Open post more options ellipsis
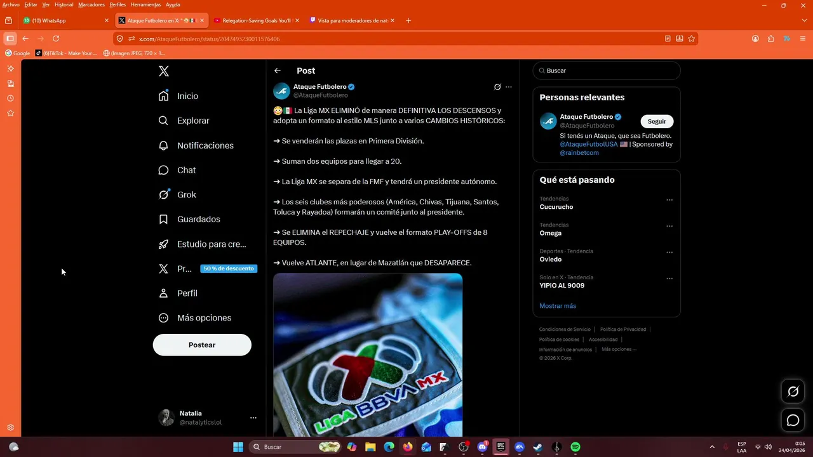The width and height of the screenshot is (813, 457). [x=509, y=87]
